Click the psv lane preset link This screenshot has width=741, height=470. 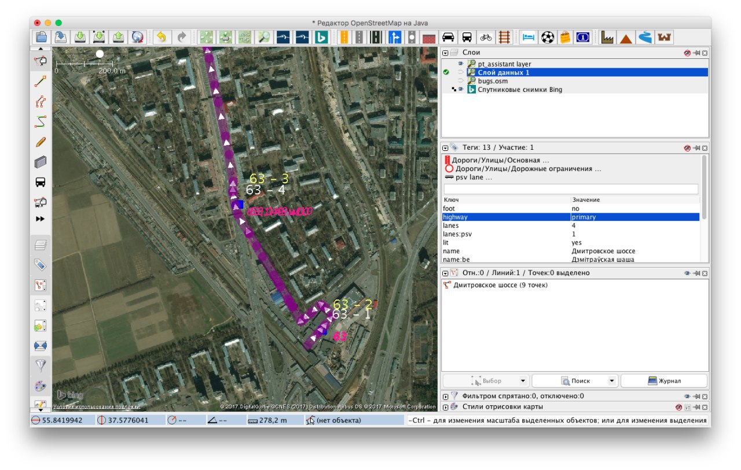click(x=469, y=177)
